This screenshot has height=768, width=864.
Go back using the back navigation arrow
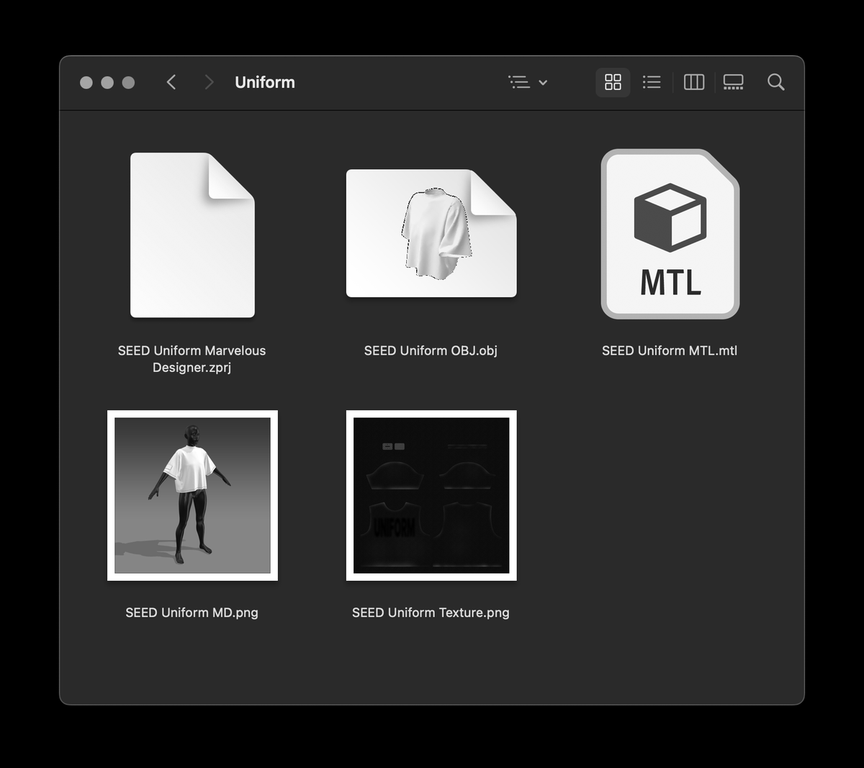click(x=171, y=82)
